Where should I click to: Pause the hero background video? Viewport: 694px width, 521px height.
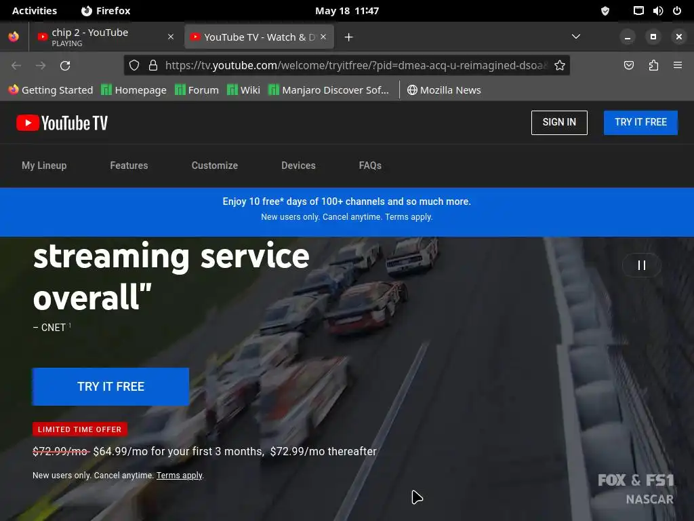pyautogui.click(x=641, y=265)
